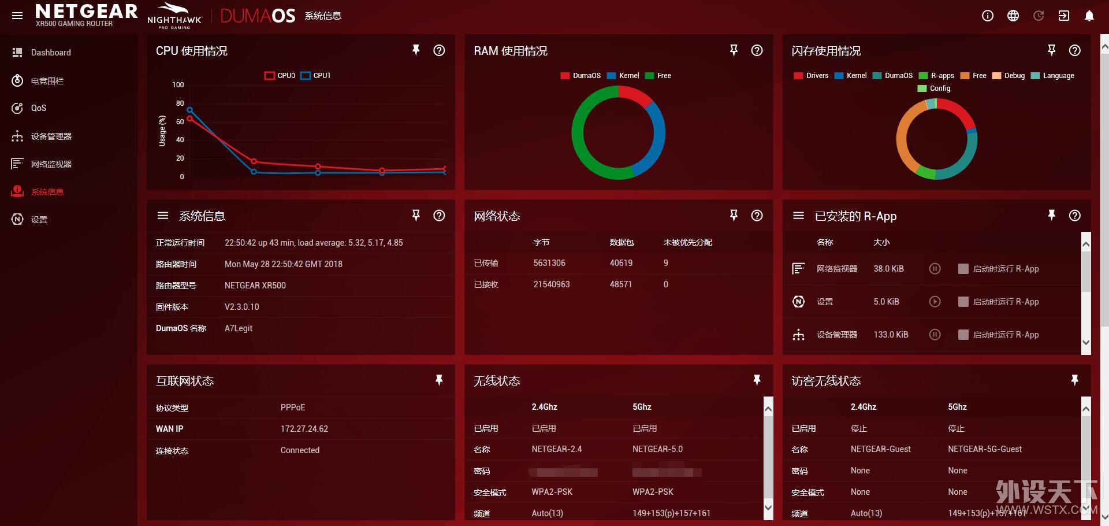Image resolution: width=1109 pixels, height=526 pixels.
Task: Toggle run-on-startup for 设置 R-App
Action: pos(963,302)
